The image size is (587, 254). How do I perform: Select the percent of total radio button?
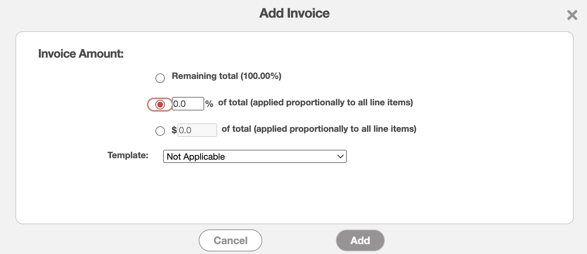(x=160, y=105)
